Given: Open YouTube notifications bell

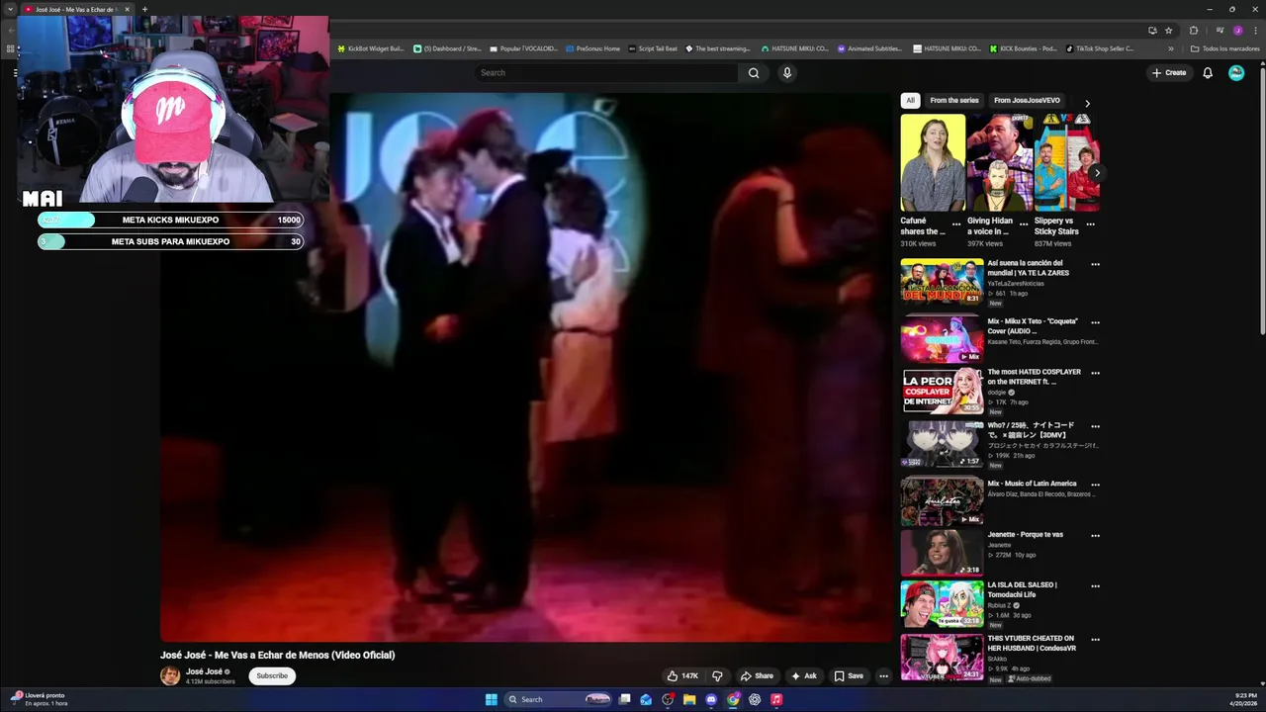Looking at the screenshot, I should 1208,72.
